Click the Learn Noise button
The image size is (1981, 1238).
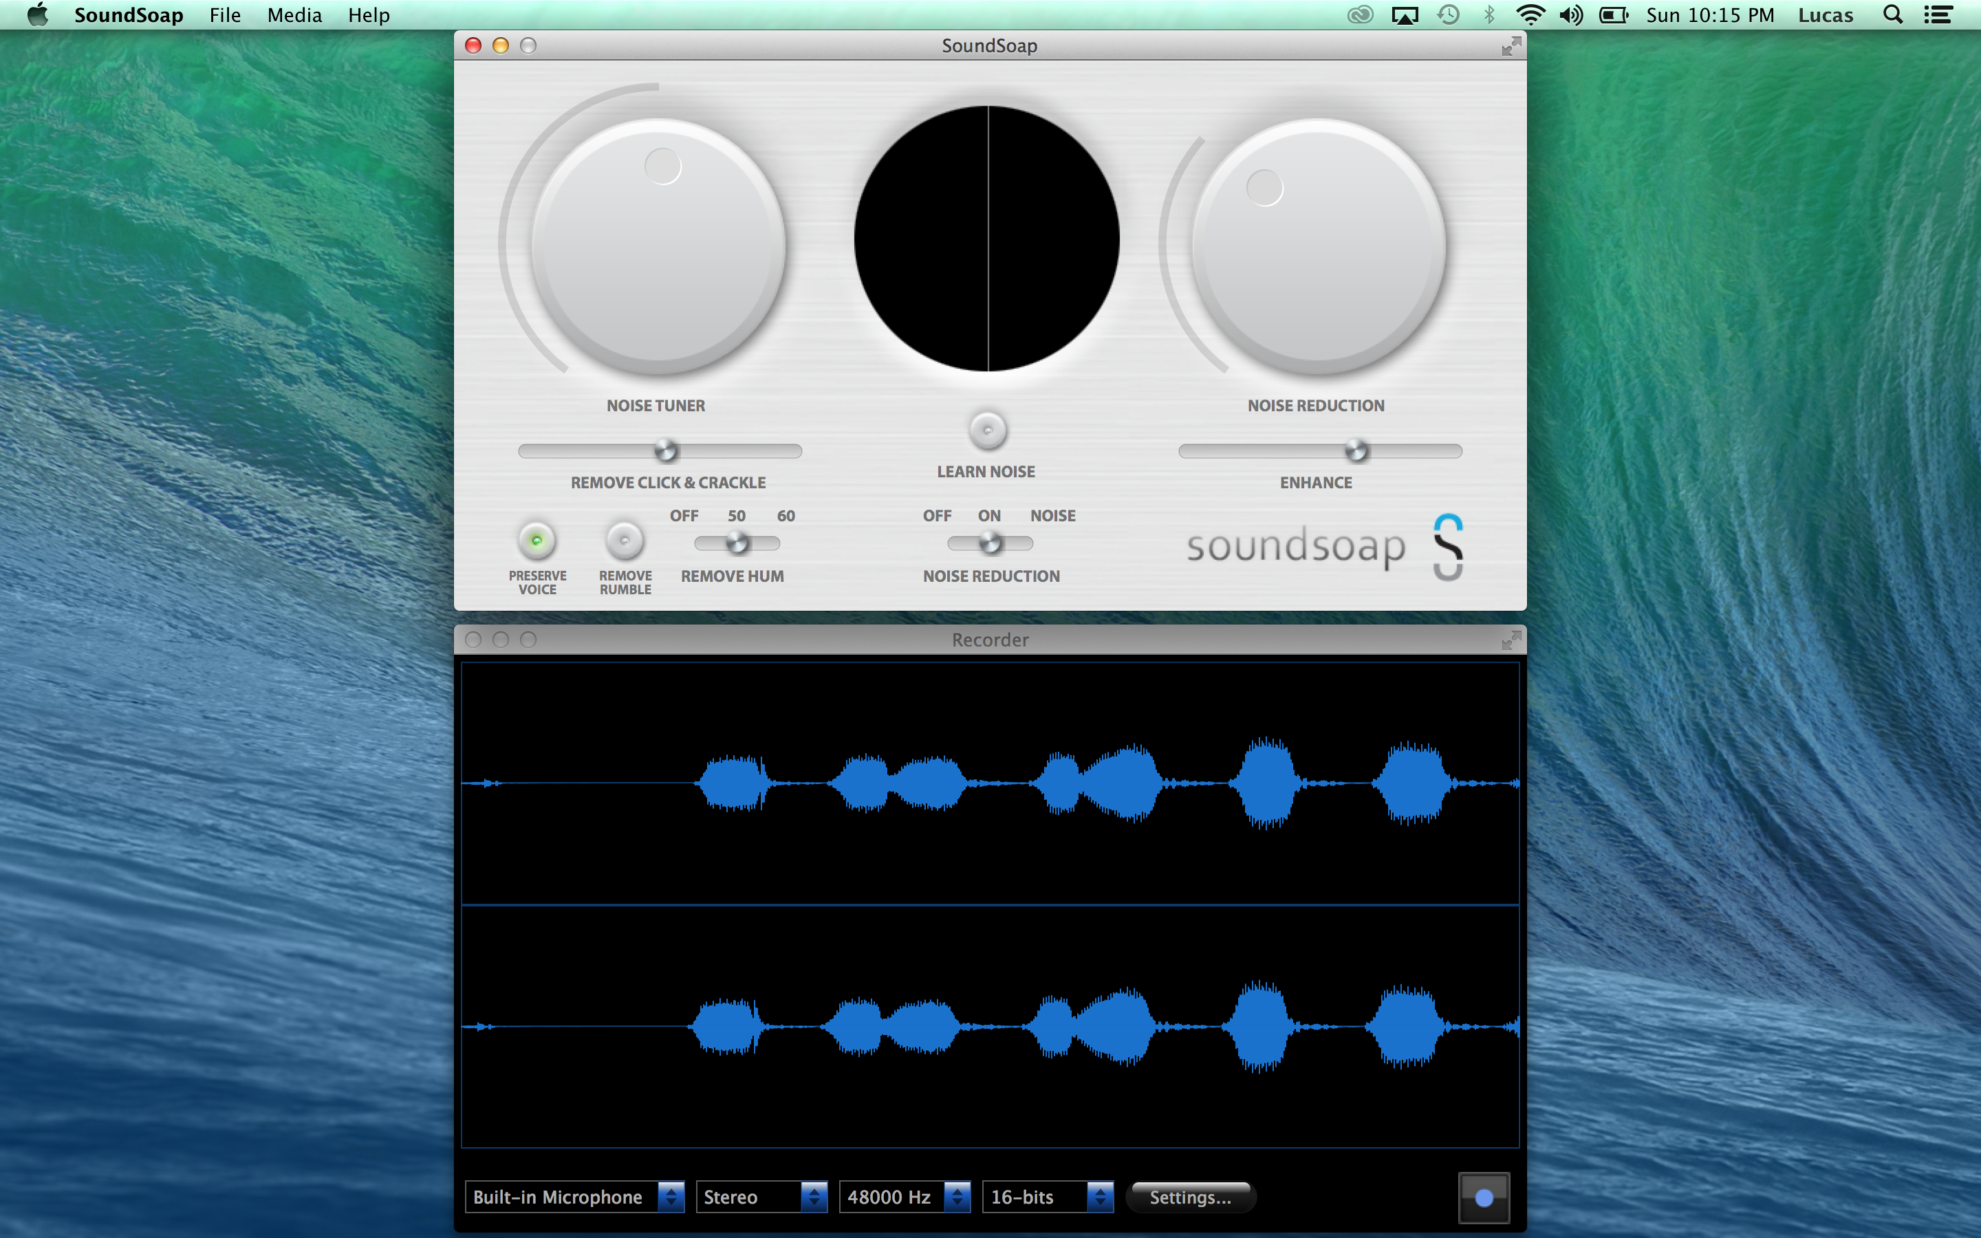pyautogui.click(x=987, y=430)
